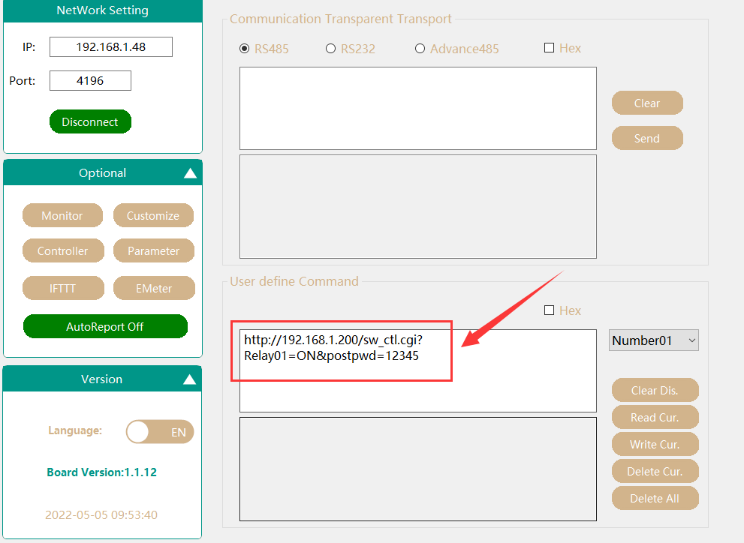This screenshot has height=543, width=744.
Task: Choose the Advance485 radio option
Action: click(420, 49)
